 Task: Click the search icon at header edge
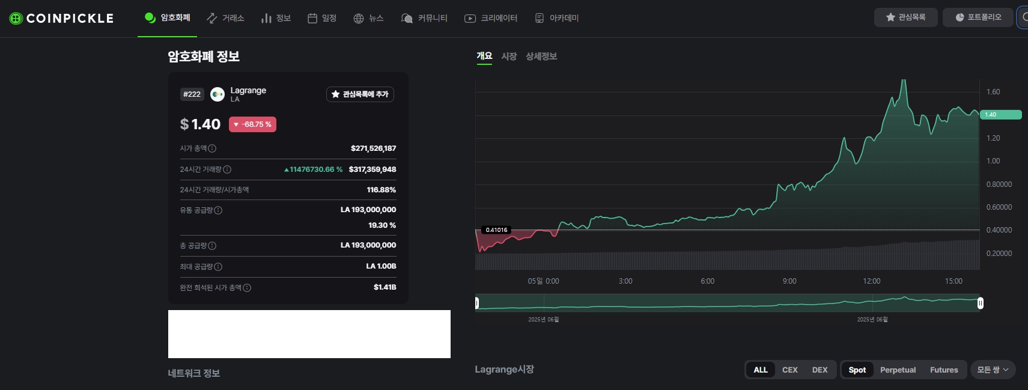click(x=1024, y=17)
